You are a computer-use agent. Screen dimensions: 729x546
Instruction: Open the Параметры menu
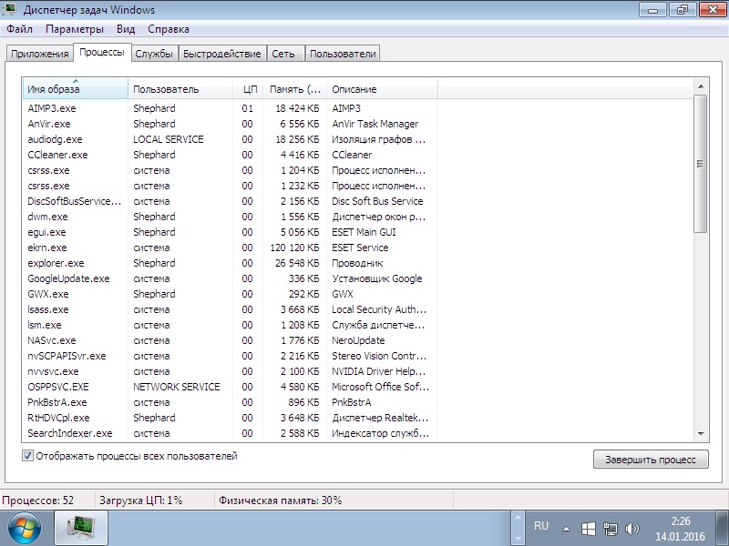coord(75,29)
